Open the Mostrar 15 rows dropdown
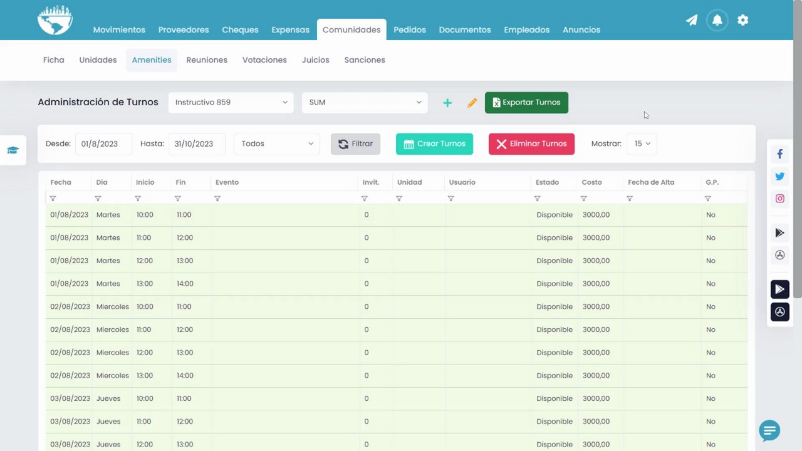 [x=642, y=143]
